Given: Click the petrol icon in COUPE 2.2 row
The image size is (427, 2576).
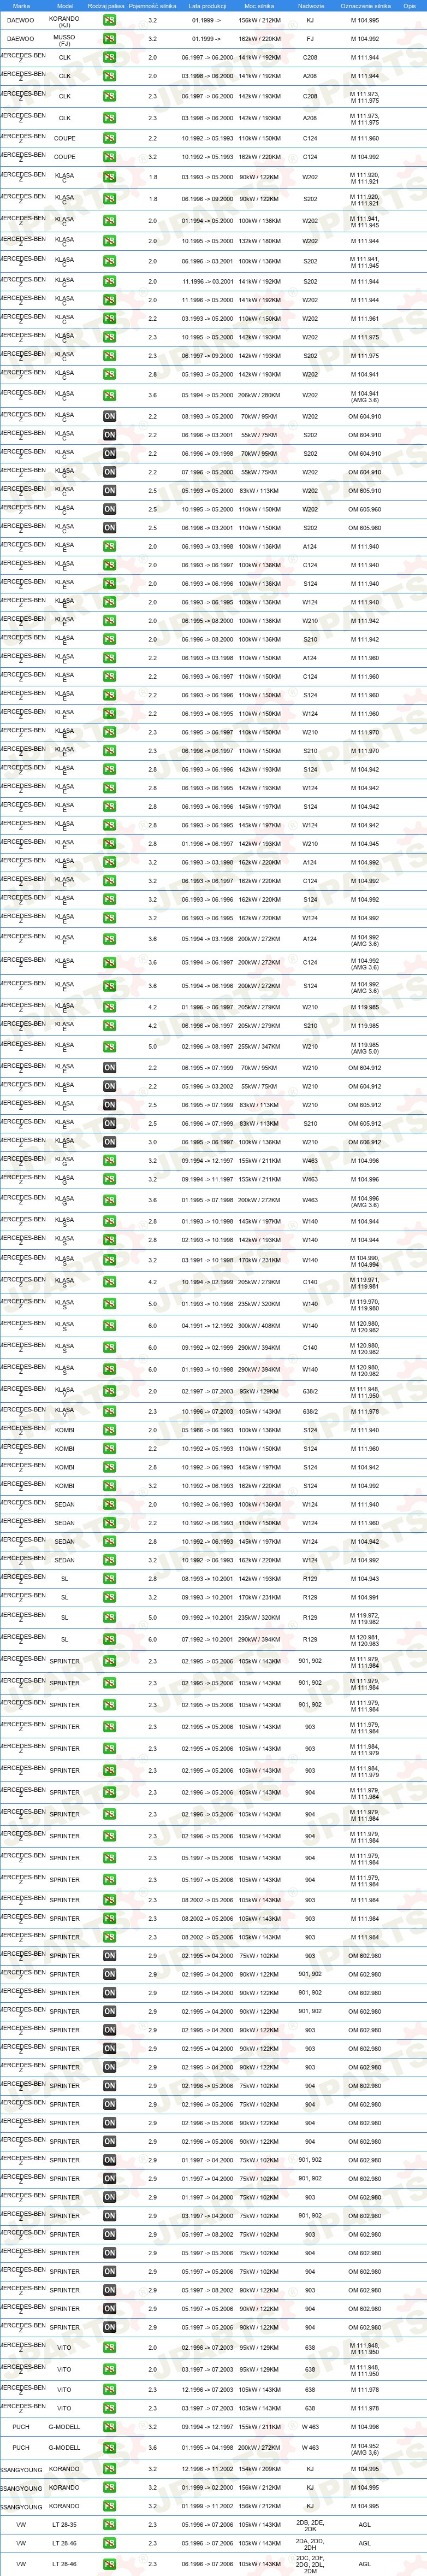Looking at the screenshot, I should pos(109,138).
